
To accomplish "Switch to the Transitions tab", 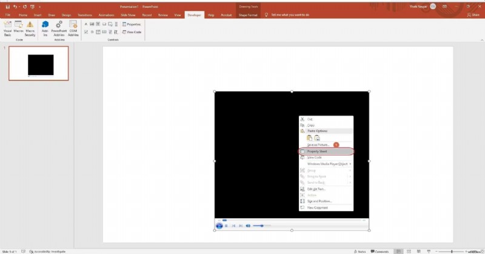I will [85, 15].
